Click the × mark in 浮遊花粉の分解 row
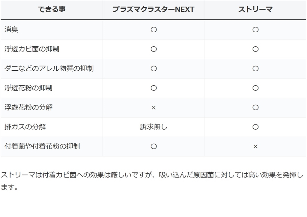The image size is (307, 217). 153,107
